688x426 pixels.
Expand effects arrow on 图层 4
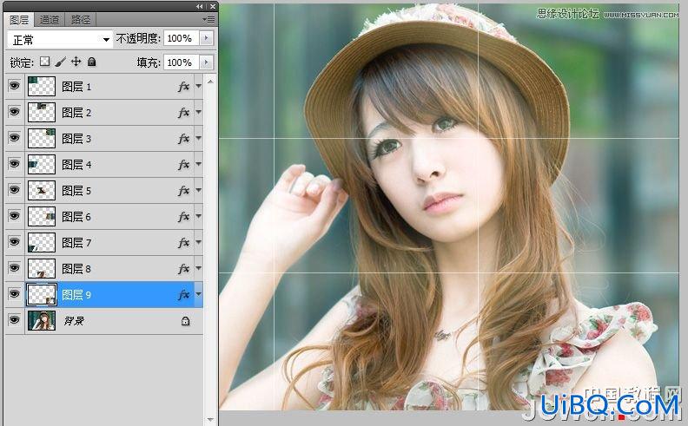coord(198,164)
